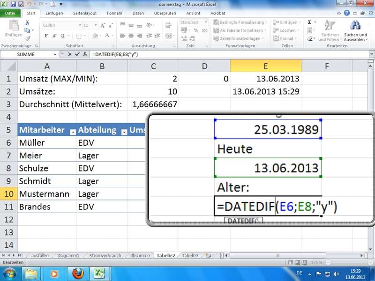Click the Windows Start orb
Screen dimensions: 375x281
[9, 274]
